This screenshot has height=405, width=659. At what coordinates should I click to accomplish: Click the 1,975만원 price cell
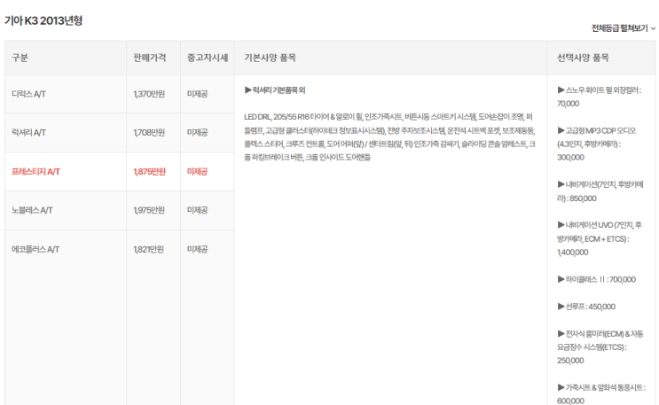[149, 210]
